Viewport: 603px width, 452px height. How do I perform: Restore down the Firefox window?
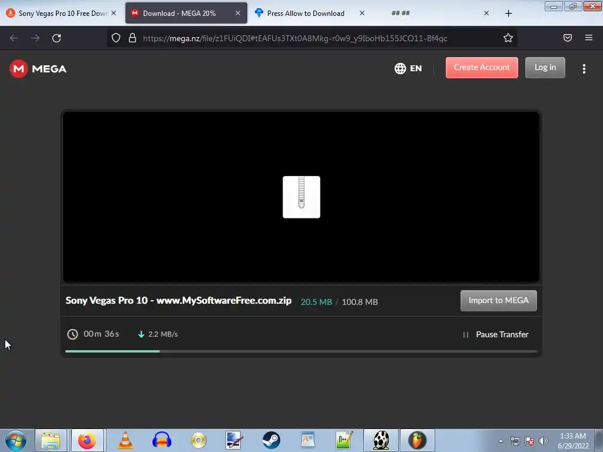[573, 6]
